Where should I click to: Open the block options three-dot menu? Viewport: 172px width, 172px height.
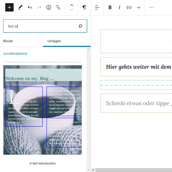[x=151, y=7]
